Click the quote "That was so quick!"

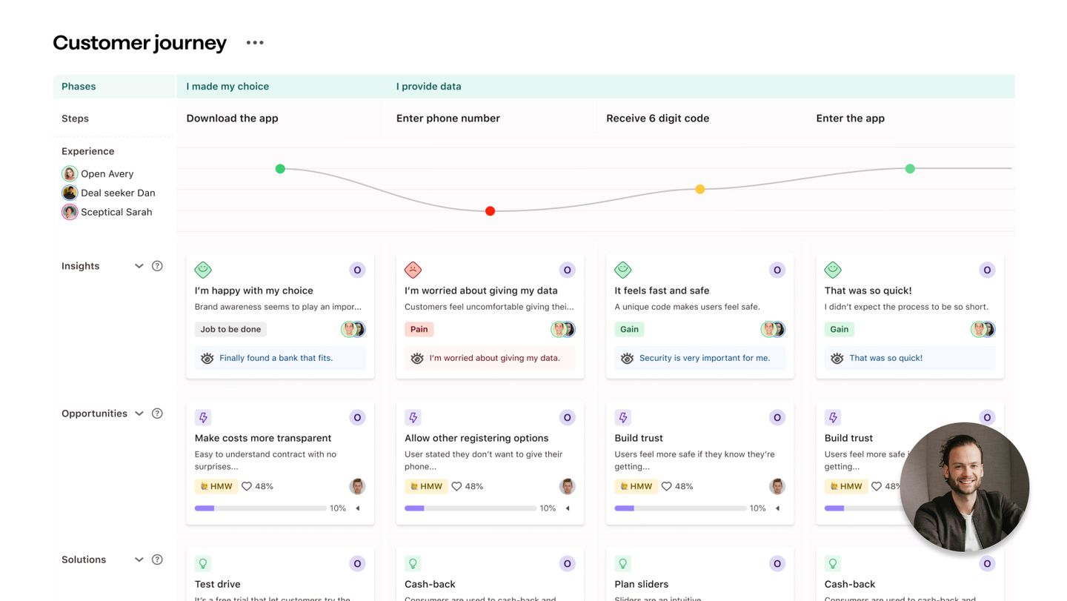click(x=886, y=357)
